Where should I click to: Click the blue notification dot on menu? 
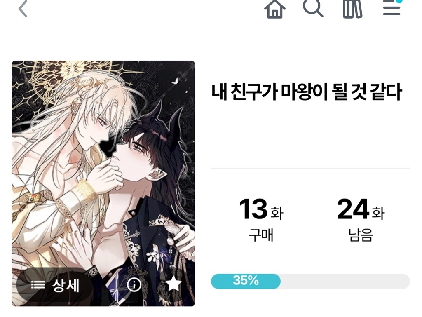click(x=400, y=1)
